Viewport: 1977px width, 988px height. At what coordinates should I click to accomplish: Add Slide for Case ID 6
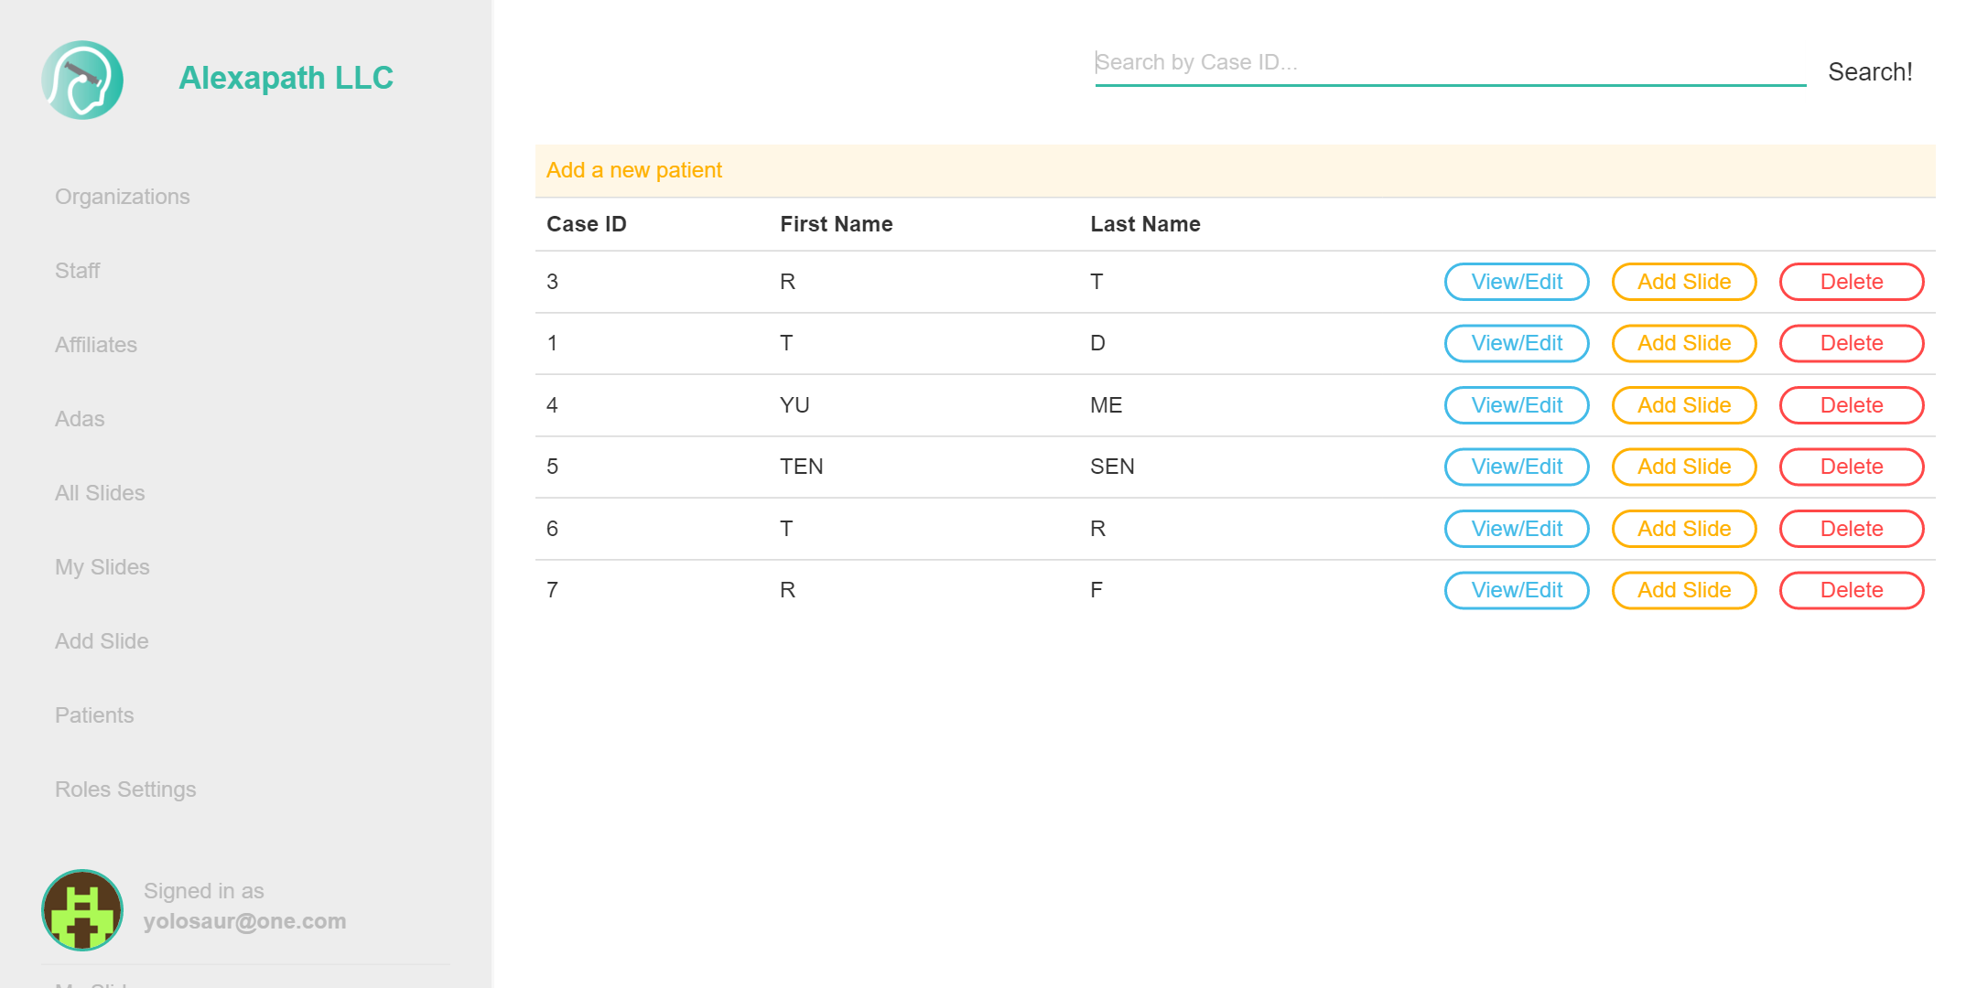[1683, 529]
